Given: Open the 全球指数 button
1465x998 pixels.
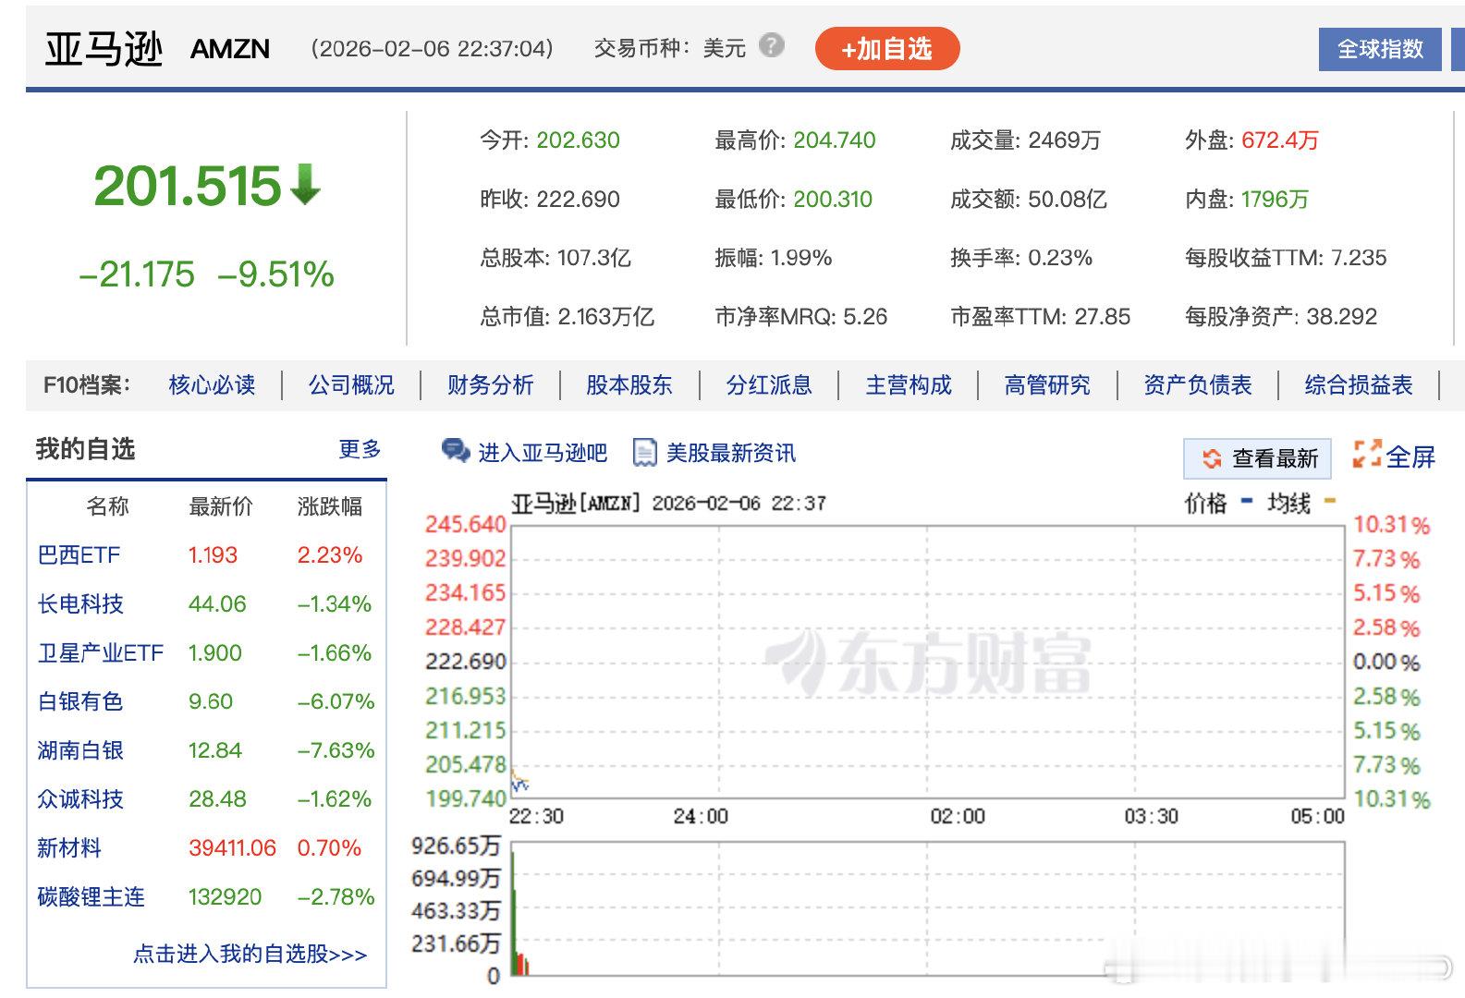Looking at the screenshot, I should tap(1380, 49).
